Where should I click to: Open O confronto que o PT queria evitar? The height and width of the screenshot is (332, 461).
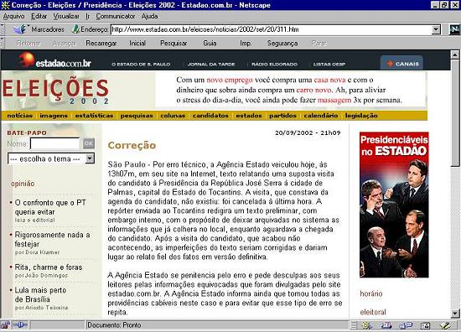point(50,207)
